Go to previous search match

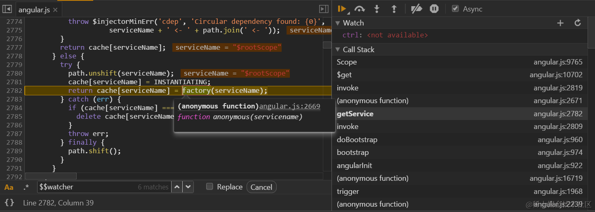[176, 187]
